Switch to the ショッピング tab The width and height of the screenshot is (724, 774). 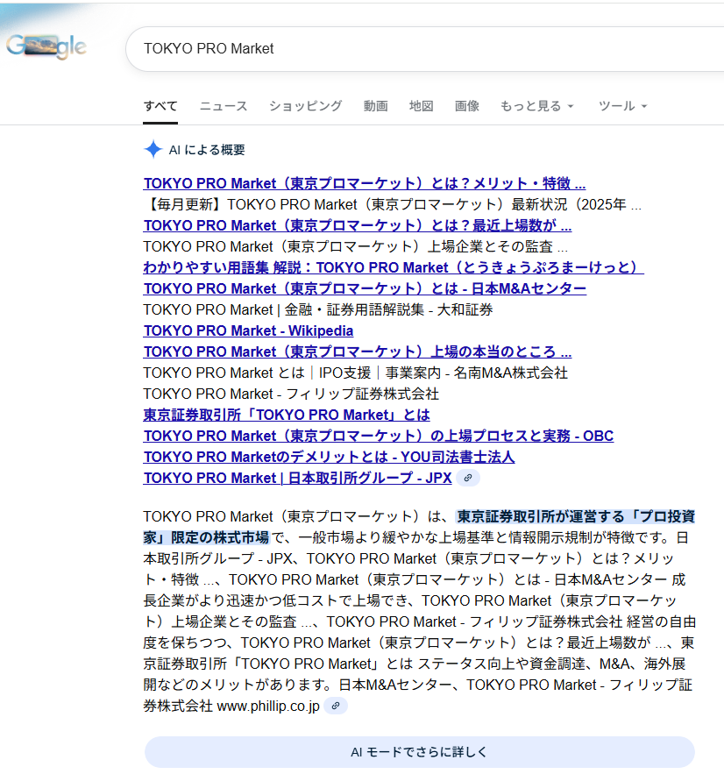(x=305, y=106)
